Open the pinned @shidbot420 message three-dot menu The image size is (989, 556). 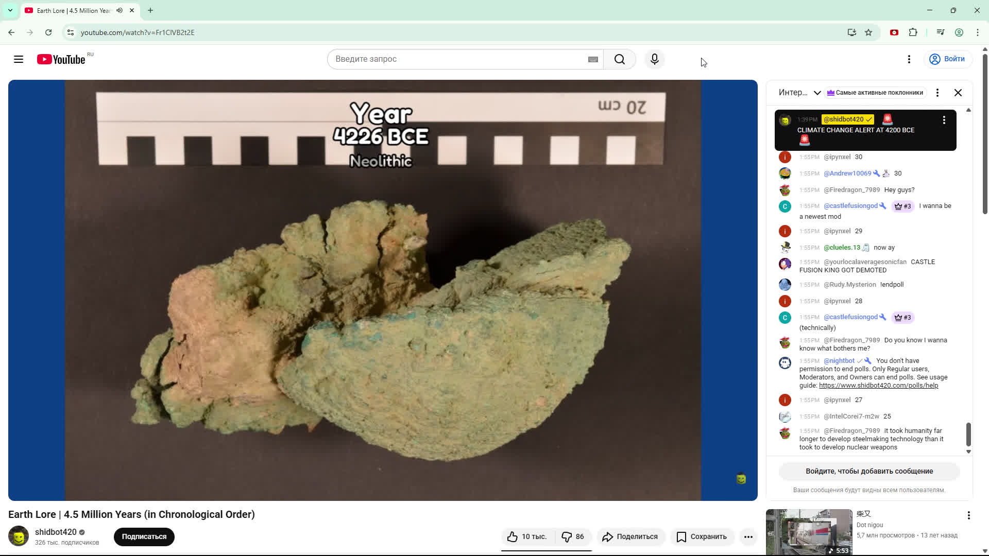click(944, 119)
